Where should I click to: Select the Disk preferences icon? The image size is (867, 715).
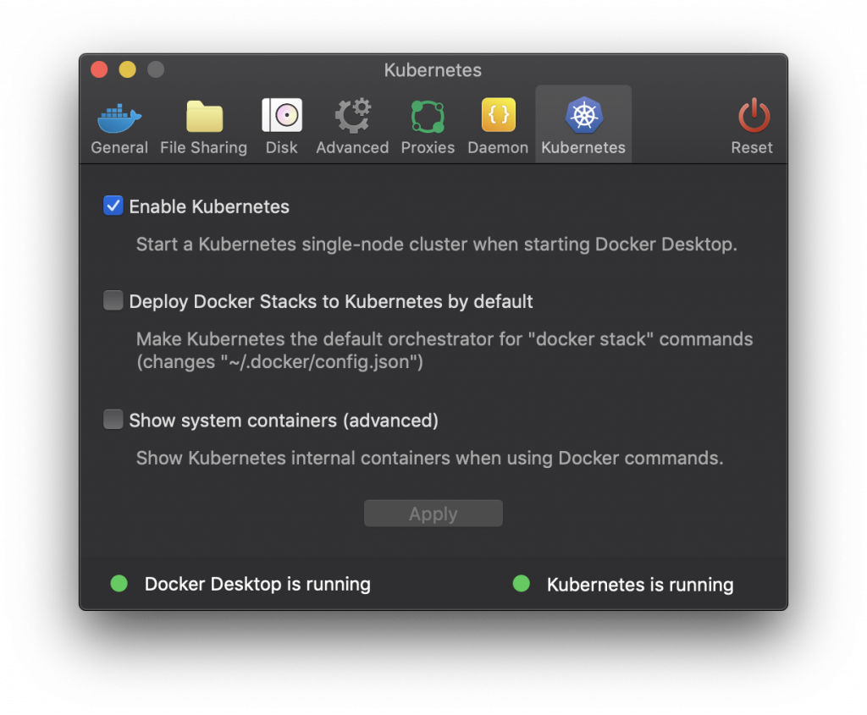(282, 116)
